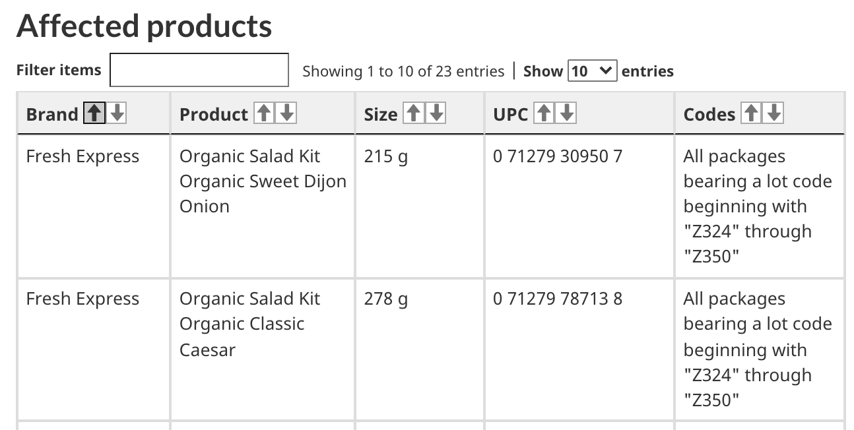Click the Product column header
The image size is (854, 430).
pyautogui.click(x=263, y=113)
